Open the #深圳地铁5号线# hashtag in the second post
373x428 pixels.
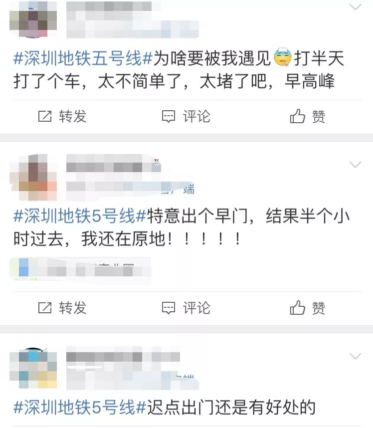[x=80, y=216]
